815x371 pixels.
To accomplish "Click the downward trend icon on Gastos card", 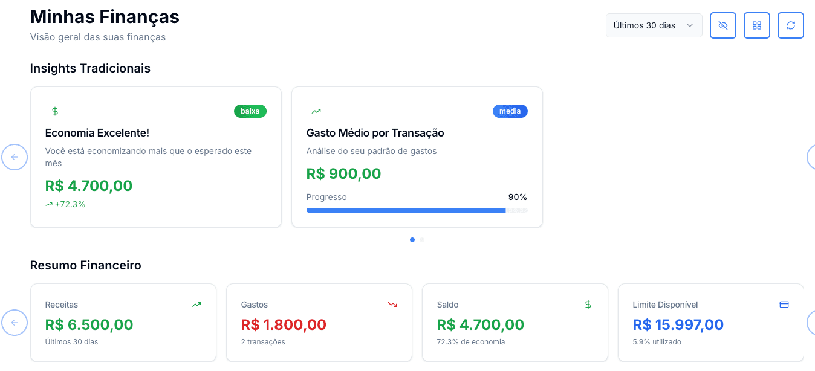I will coord(392,304).
